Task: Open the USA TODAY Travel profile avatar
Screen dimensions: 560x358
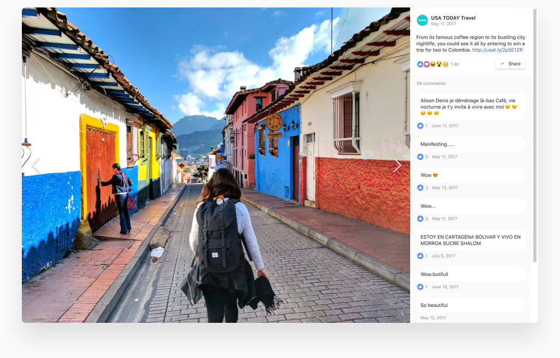Action: [422, 20]
